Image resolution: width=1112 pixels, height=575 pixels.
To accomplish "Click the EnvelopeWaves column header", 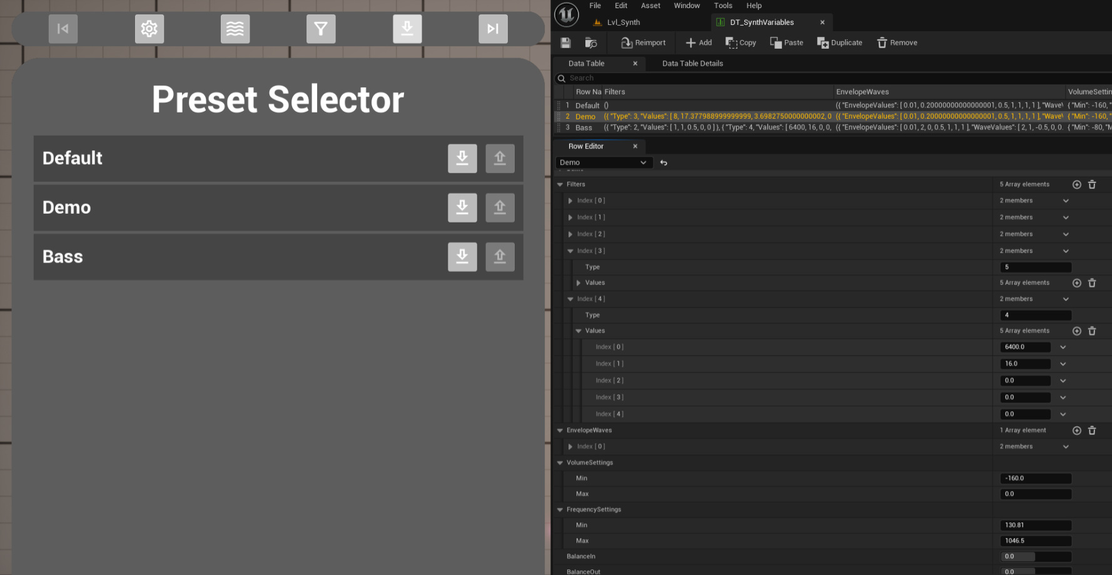I will [949, 92].
